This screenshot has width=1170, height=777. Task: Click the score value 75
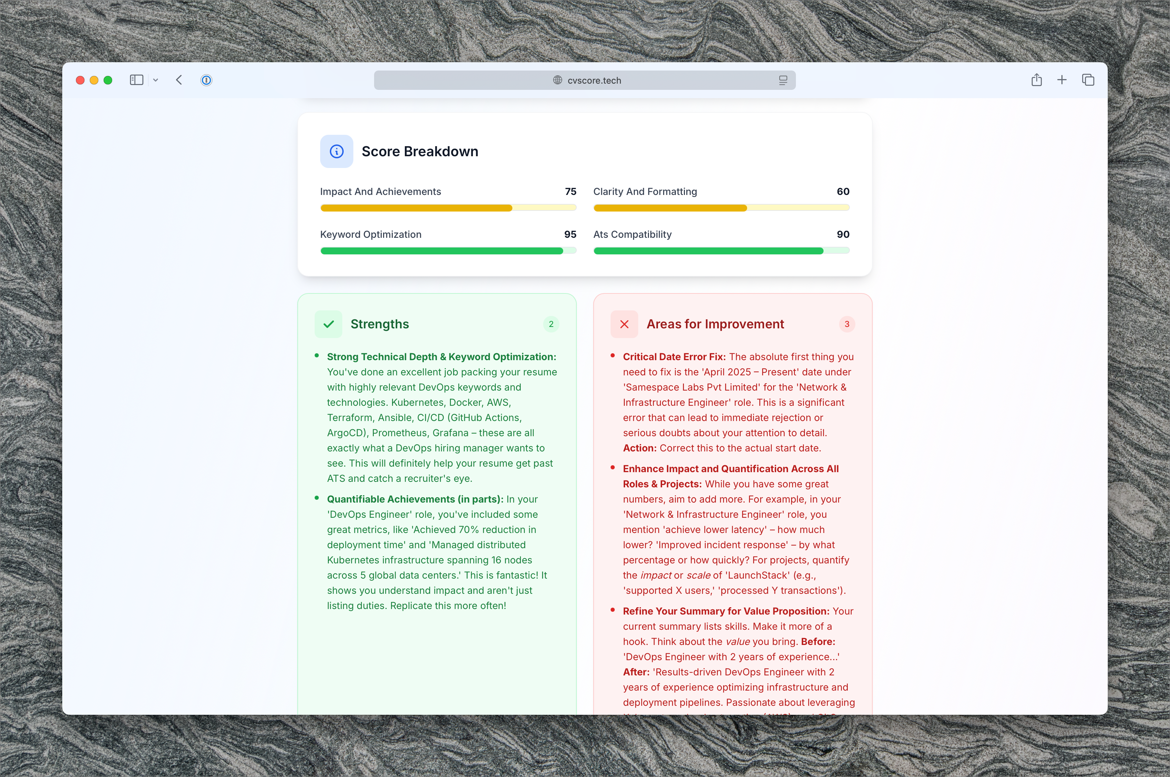tap(570, 192)
